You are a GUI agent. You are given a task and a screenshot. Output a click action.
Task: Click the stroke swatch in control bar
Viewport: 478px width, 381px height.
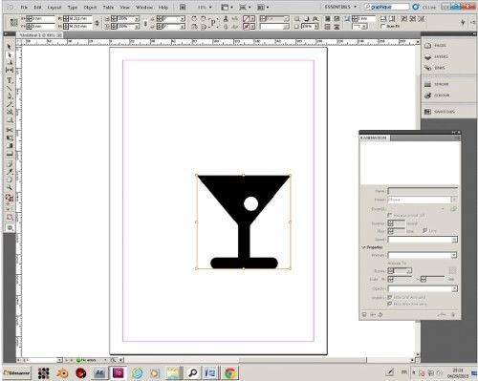coord(246,27)
